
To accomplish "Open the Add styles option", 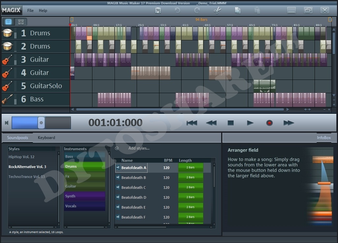I will [139, 148].
